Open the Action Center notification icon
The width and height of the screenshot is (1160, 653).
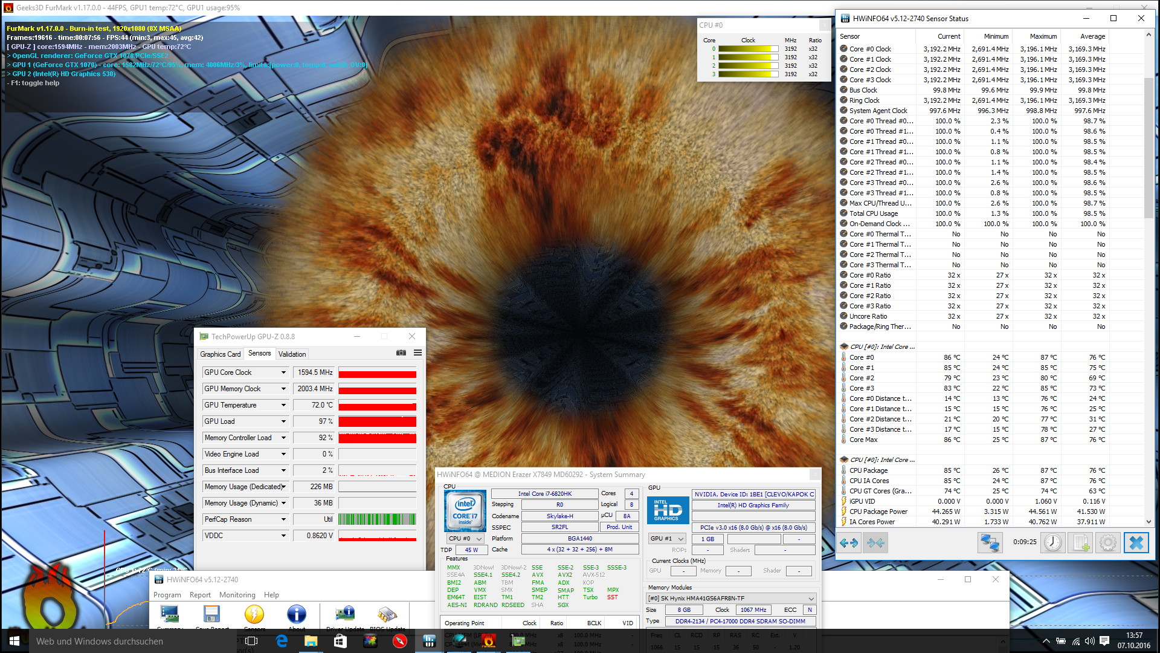(x=1104, y=641)
